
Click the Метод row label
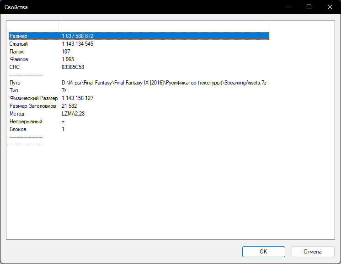point(17,114)
